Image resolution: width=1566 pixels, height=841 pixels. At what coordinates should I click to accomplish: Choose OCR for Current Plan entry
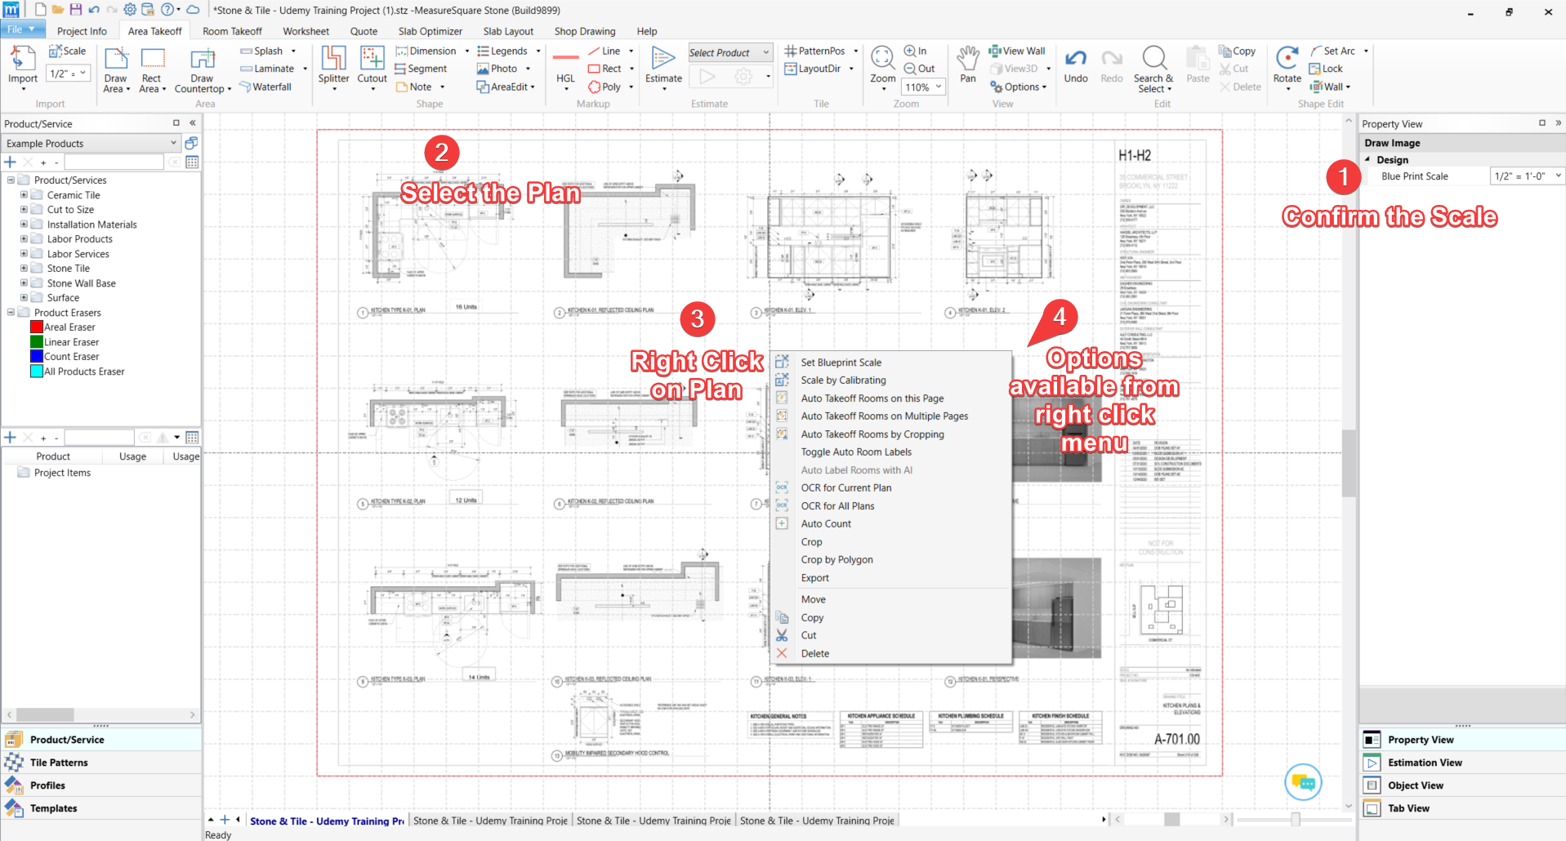(x=846, y=488)
